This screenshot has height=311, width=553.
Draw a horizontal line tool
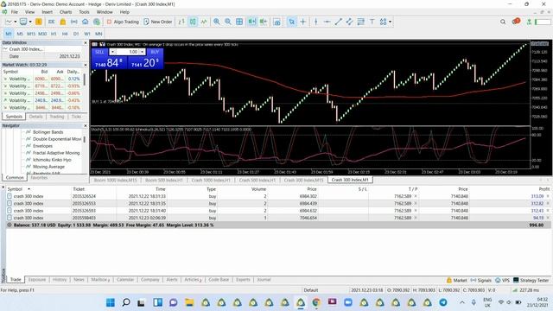(327, 22)
